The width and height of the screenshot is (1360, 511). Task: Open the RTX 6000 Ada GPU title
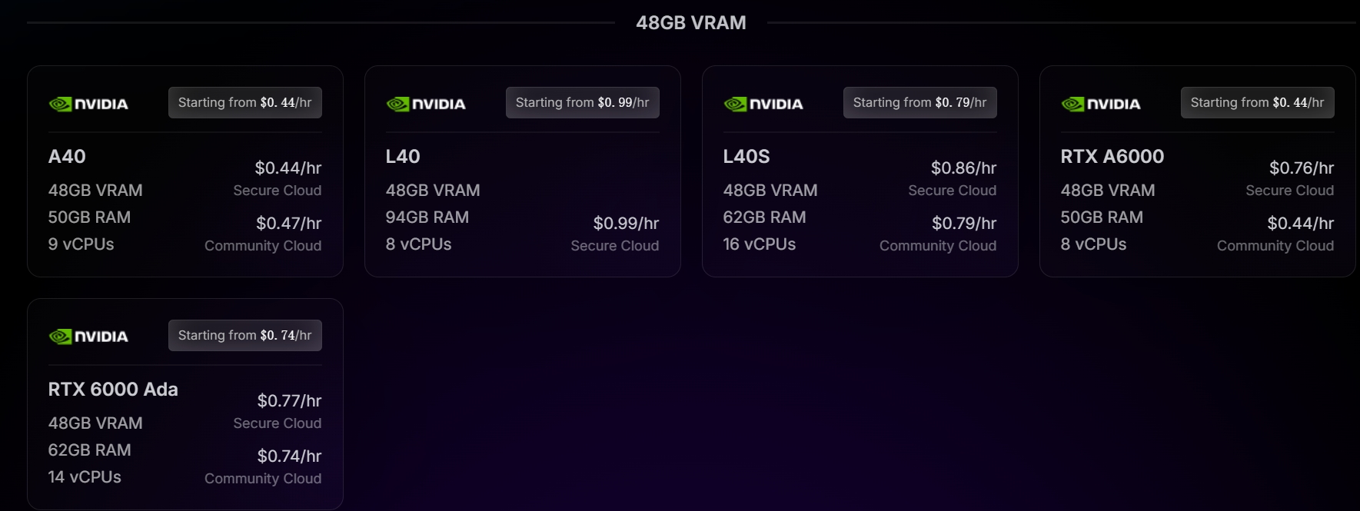(x=113, y=390)
